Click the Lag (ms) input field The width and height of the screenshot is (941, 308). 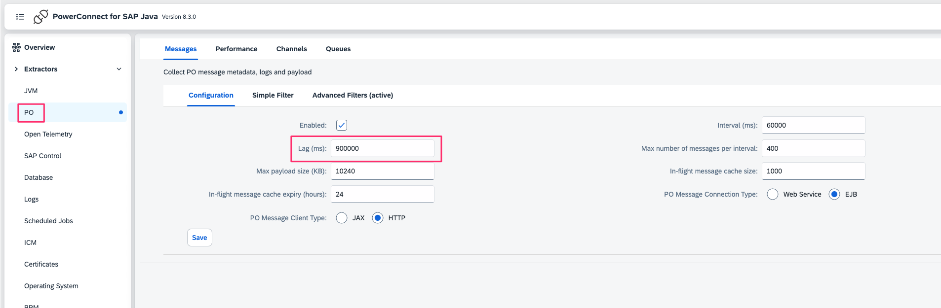(x=382, y=148)
